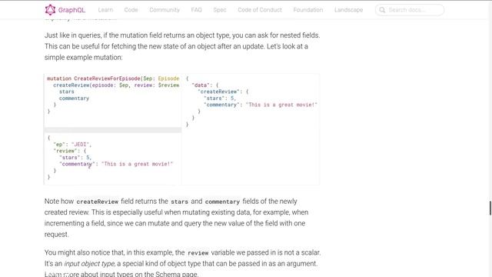
Task: Click inline code review in paragraph
Action: click(198, 253)
